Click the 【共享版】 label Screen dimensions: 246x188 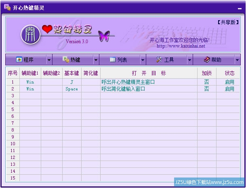(228, 22)
